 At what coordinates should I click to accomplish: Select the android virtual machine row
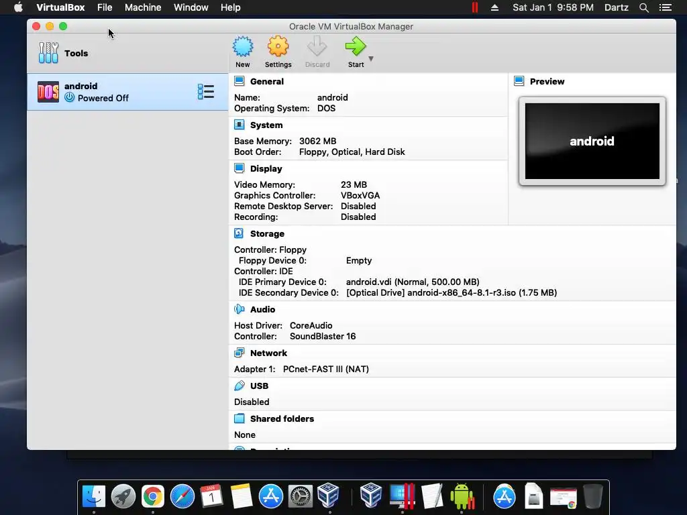click(x=127, y=92)
